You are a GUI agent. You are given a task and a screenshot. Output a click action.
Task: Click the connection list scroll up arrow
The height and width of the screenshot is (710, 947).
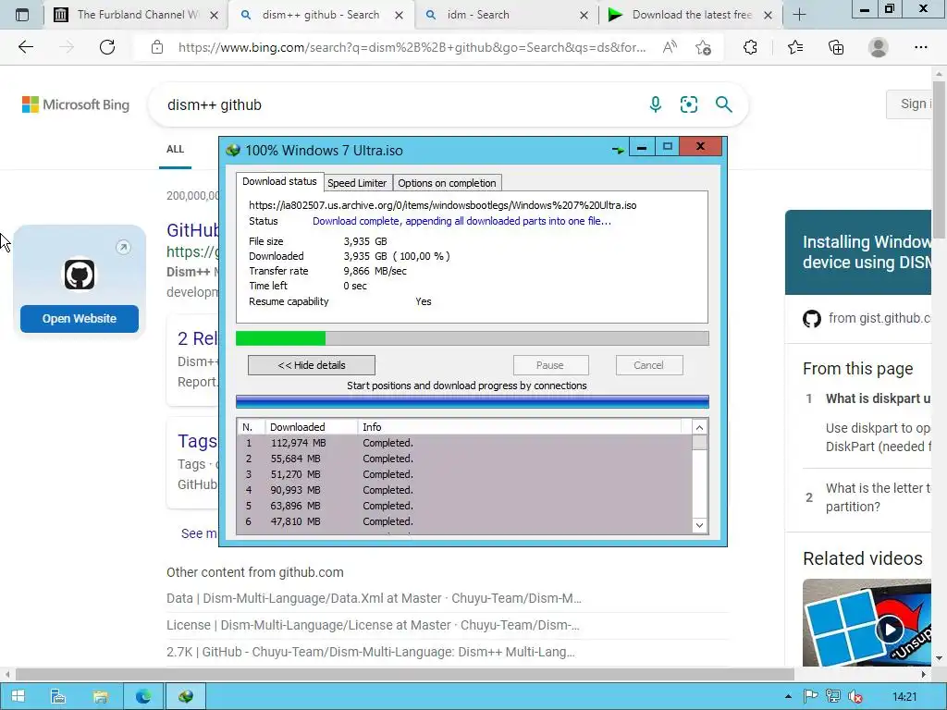pos(699,427)
